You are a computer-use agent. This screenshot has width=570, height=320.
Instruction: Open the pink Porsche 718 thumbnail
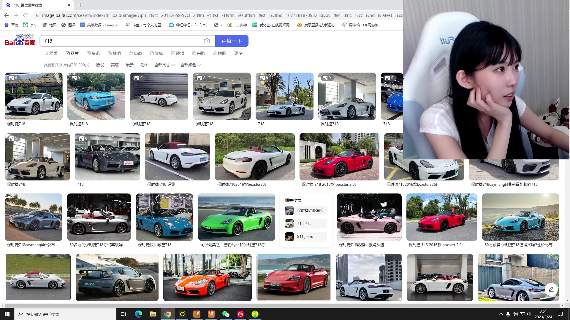[x=369, y=217]
